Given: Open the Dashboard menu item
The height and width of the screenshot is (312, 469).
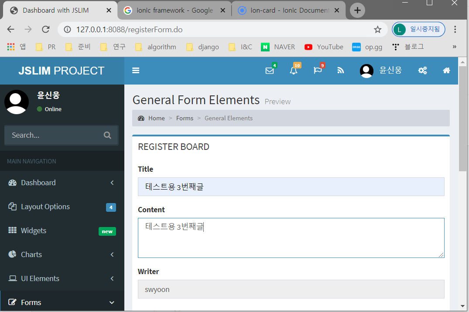Looking at the screenshot, I should [x=62, y=183].
